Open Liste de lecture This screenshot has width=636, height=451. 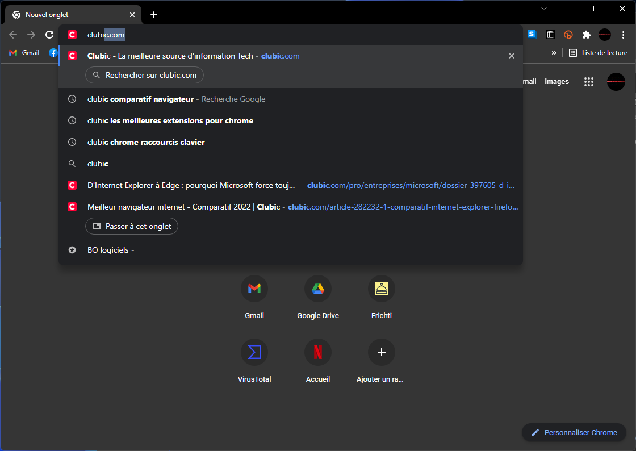click(x=599, y=53)
